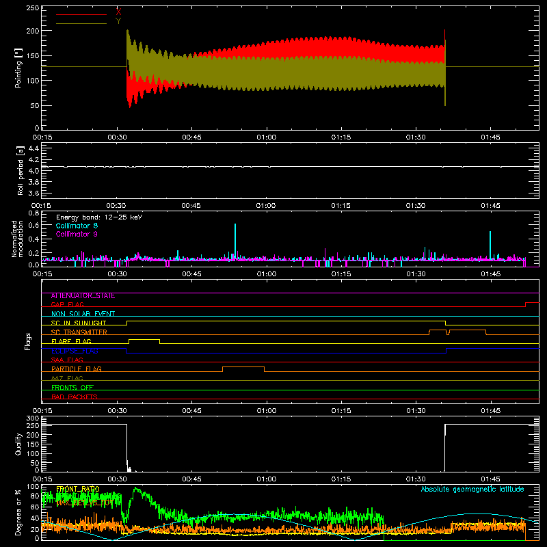Click the 'Collimator 9' legend entry

click(x=77, y=234)
